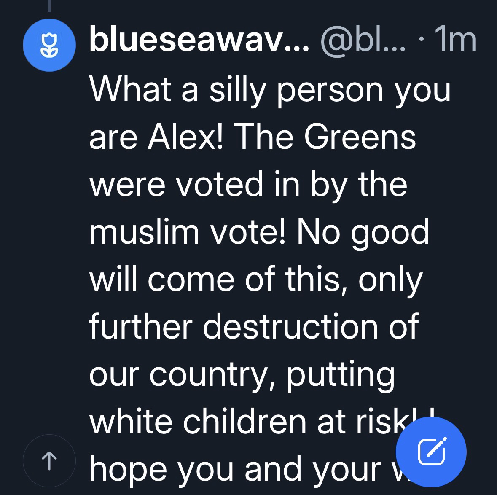Click the word "putting" in the post
Screen dimensions: 497x495
(341, 374)
